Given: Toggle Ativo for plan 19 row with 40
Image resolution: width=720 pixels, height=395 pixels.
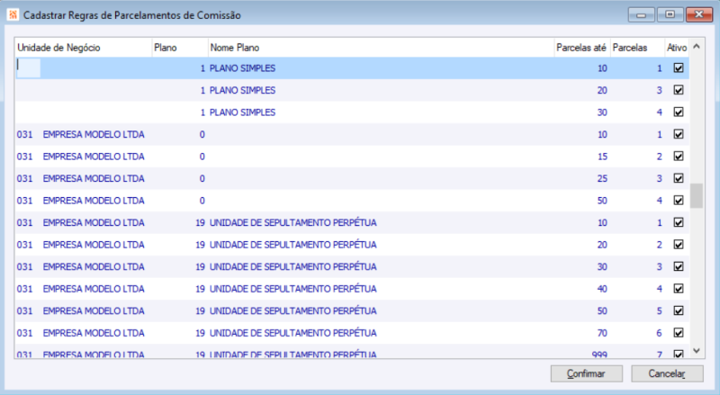Looking at the screenshot, I should (679, 289).
